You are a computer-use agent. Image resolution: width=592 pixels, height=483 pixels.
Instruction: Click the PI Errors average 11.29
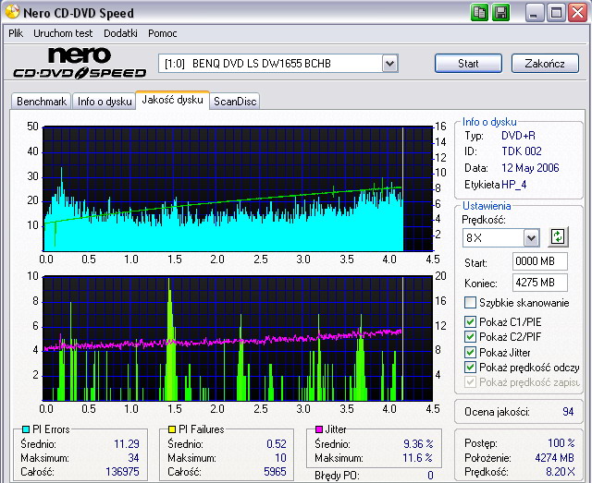127,444
